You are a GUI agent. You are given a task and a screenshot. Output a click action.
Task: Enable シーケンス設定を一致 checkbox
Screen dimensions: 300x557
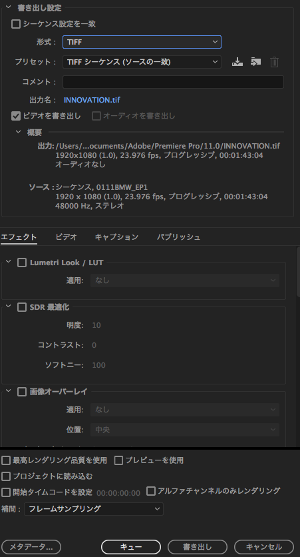[x=16, y=24]
